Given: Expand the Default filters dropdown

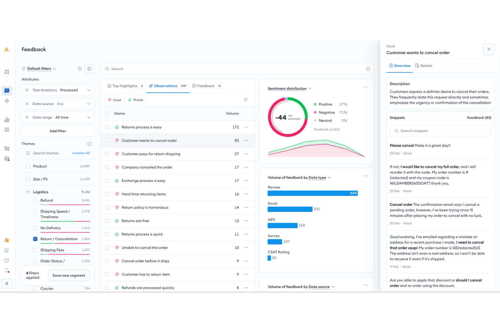Looking at the screenshot, I should point(39,69).
